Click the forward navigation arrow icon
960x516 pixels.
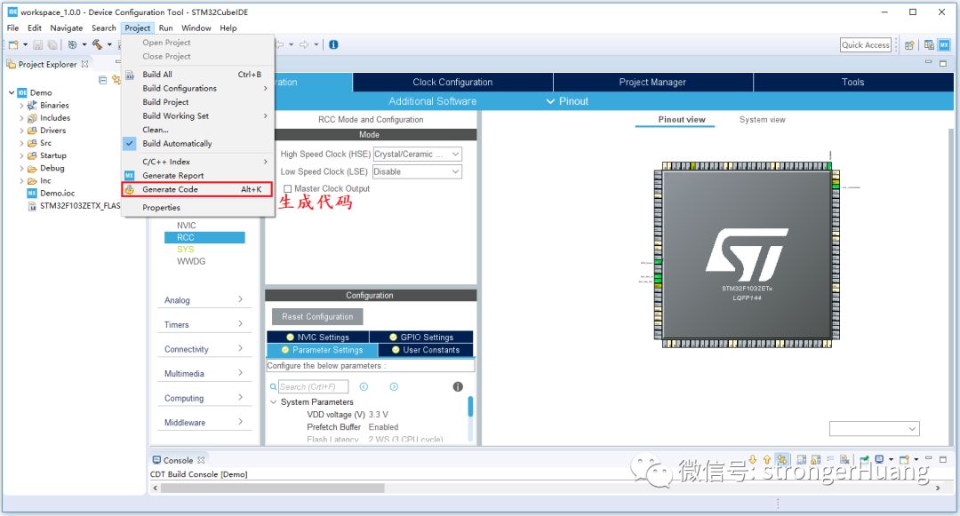coord(304,44)
